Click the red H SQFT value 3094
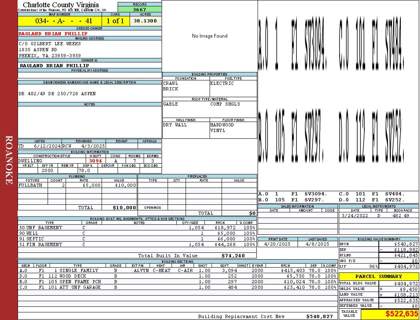This screenshot has height=320, width=420. click(x=95, y=161)
